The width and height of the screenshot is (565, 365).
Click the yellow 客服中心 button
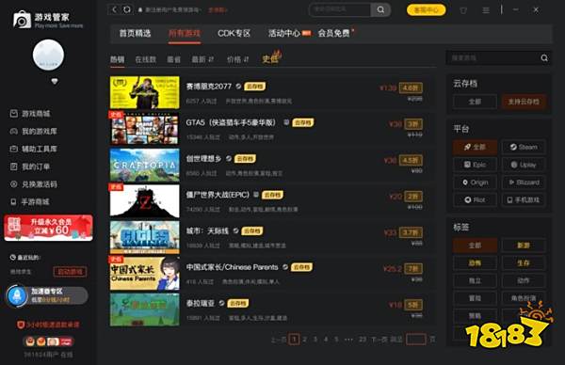pyautogui.click(x=426, y=10)
